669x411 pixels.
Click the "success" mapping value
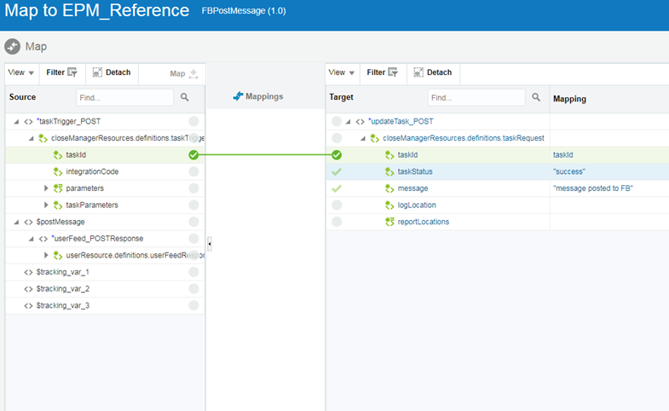point(569,171)
